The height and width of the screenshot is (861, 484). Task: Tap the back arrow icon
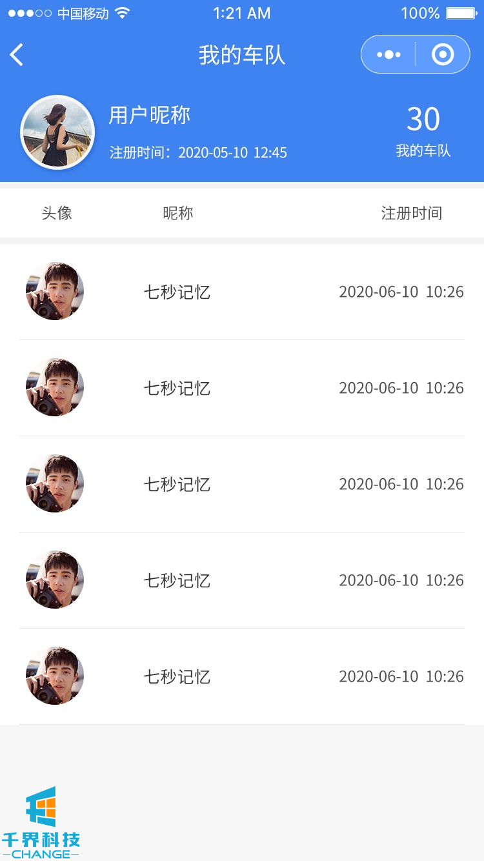[x=17, y=55]
